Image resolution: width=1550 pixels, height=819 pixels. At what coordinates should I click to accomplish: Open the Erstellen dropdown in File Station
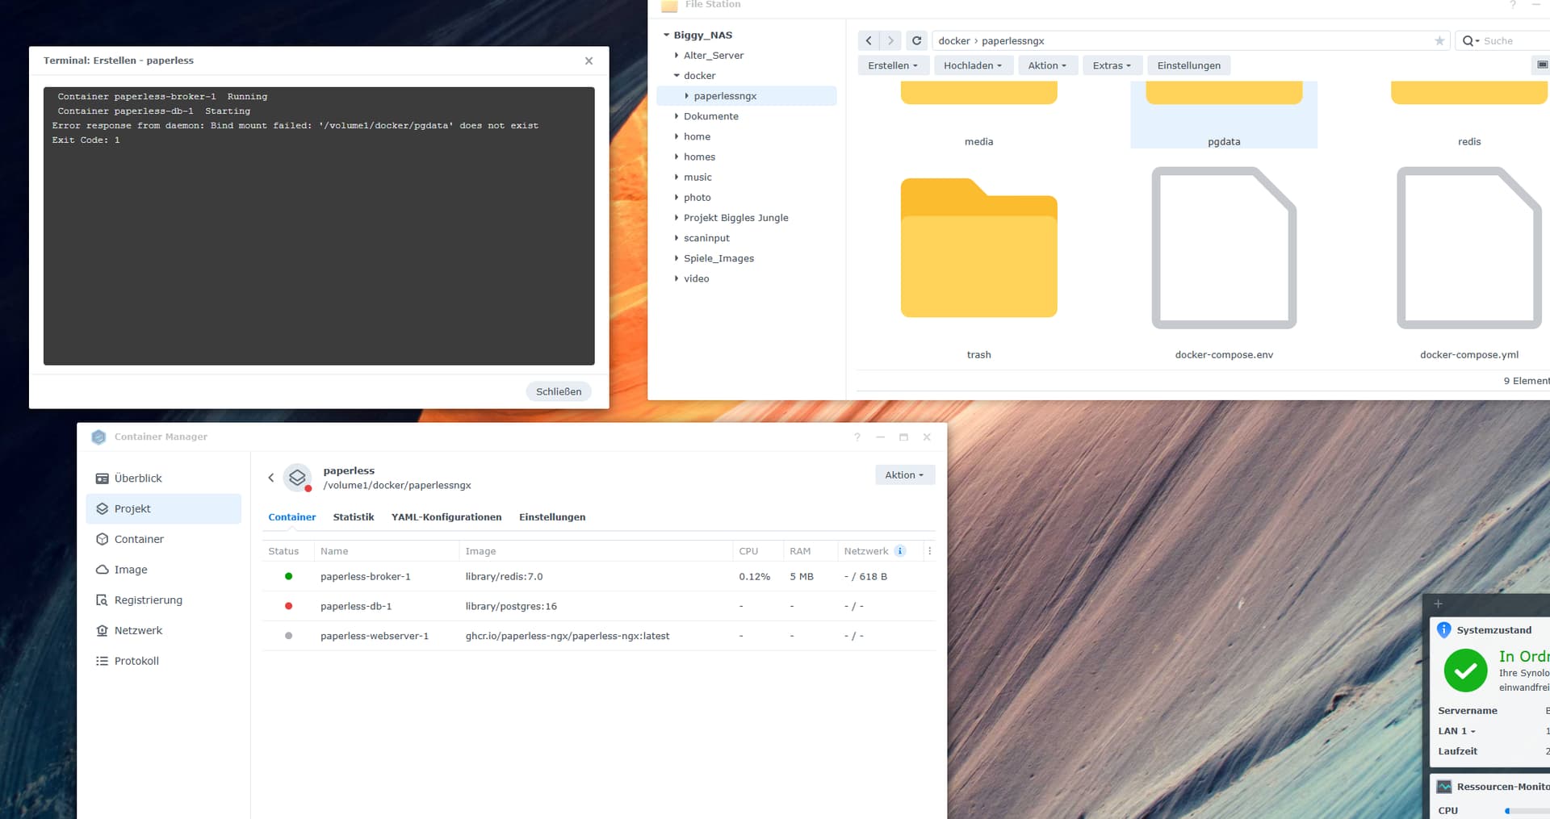pos(892,65)
